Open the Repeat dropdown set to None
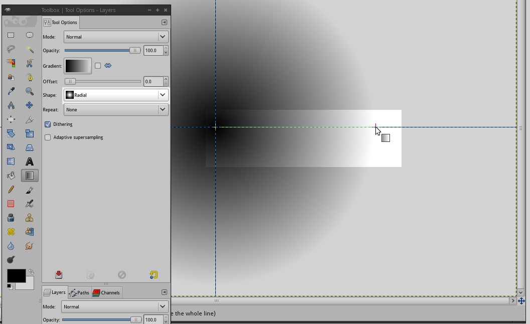Image resolution: width=530 pixels, height=324 pixels. [115, 109]
